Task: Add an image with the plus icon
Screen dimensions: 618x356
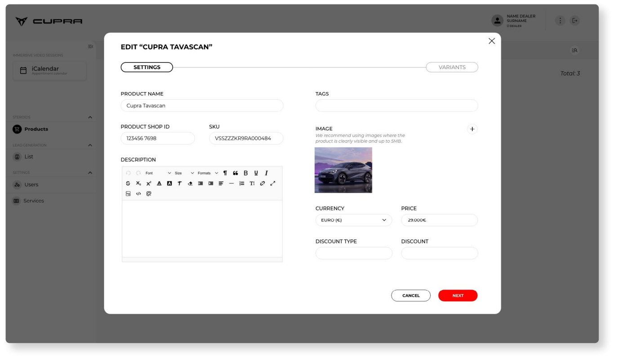Action: tap(472, 129)
